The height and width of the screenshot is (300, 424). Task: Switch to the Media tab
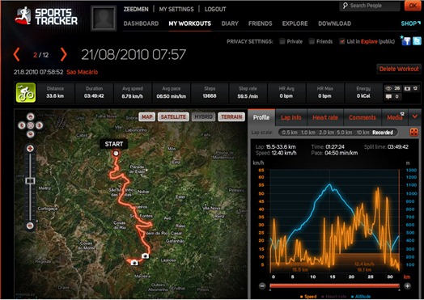tap(395, 117)
